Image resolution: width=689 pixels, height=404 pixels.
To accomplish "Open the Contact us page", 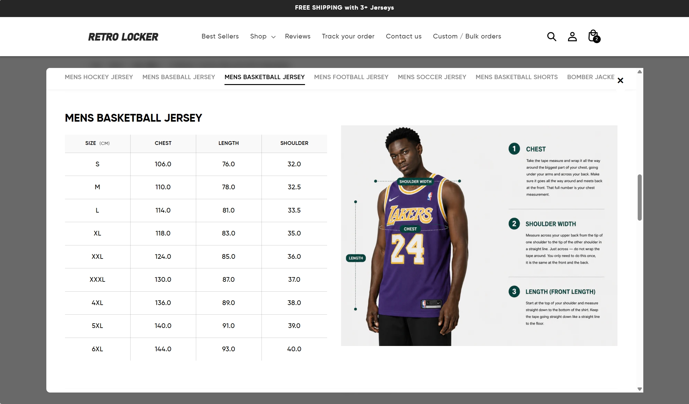I will coord(404,36).
